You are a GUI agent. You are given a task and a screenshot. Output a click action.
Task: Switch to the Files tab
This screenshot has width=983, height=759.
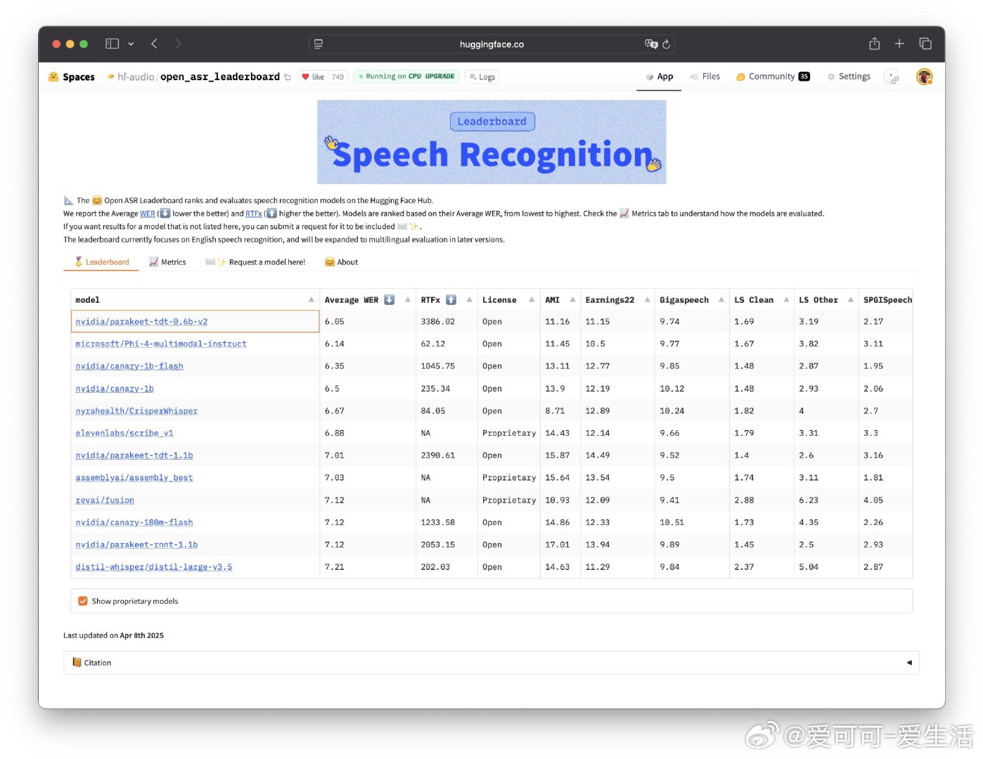[705, 77]
